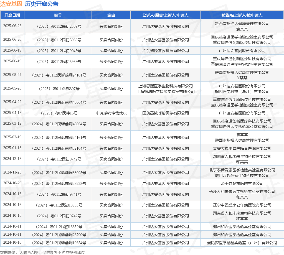Click 厦门万邦恒泰生物科技有限公司

(x=242, y=175)
